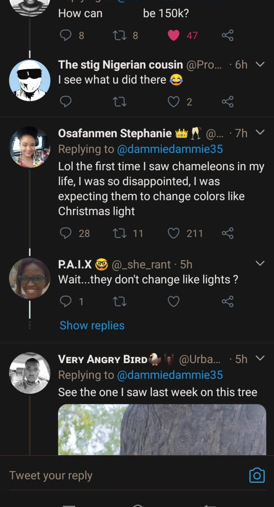Screen dimensions: 274x507
Task: Share The stig Nigerian cousin's tweet
Action: pos(227,102)
